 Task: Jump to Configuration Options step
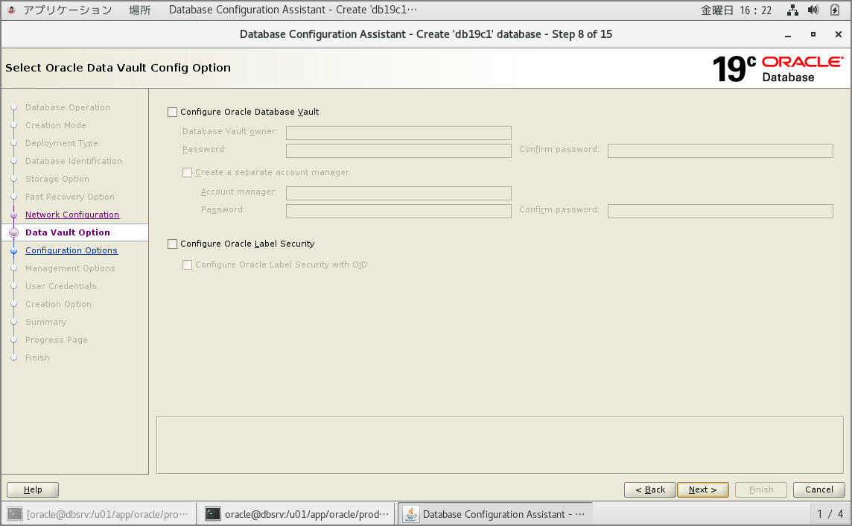click(71, 250)
